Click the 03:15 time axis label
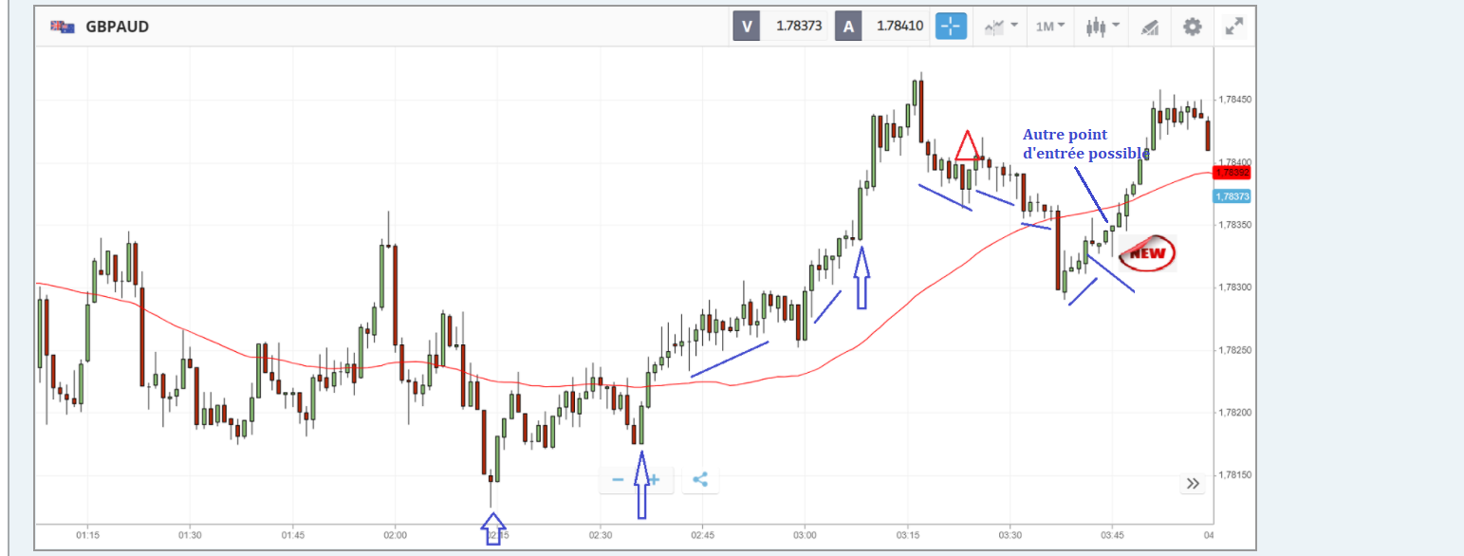Image resolution: width=1464 pixels, height=556 pixels. 907,535
